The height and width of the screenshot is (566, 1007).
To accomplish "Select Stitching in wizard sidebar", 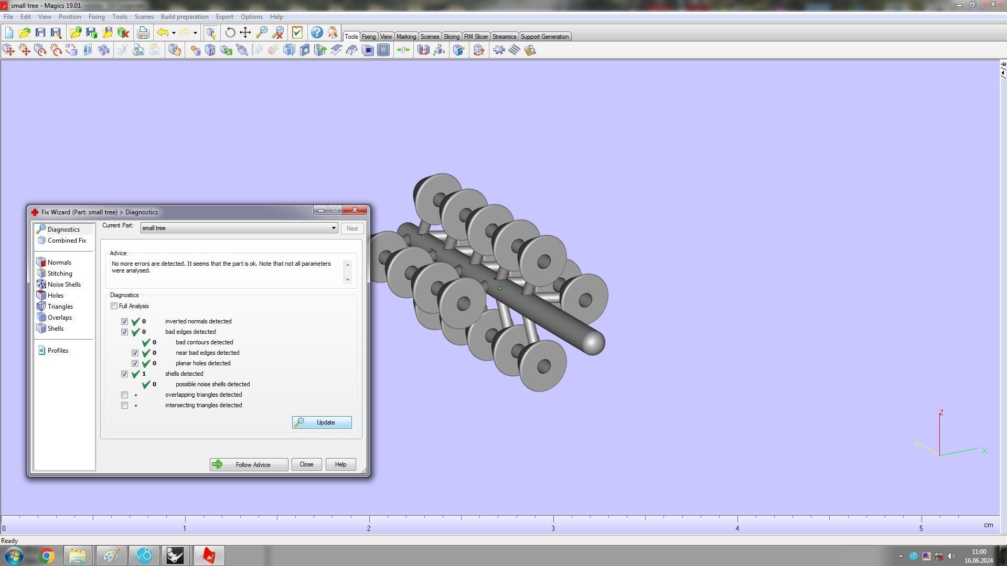I will (55, 274).
